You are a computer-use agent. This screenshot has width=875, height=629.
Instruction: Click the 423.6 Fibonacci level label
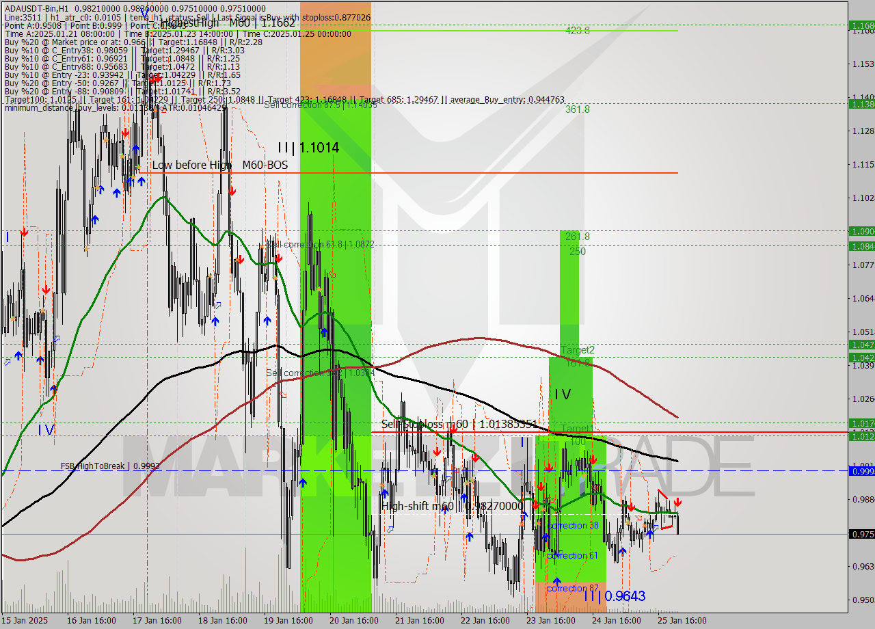click(577, 31)
